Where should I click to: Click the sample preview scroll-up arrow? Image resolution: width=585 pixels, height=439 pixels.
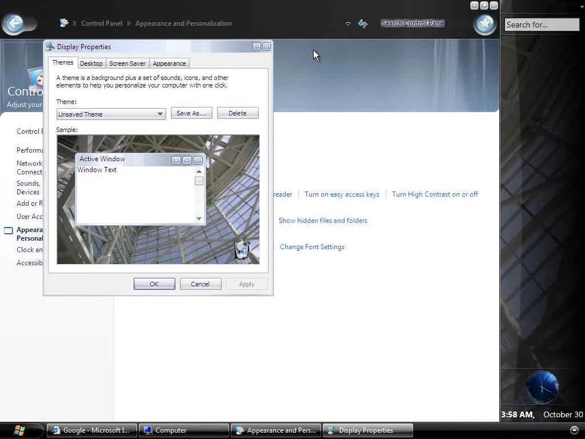[199, 171]
